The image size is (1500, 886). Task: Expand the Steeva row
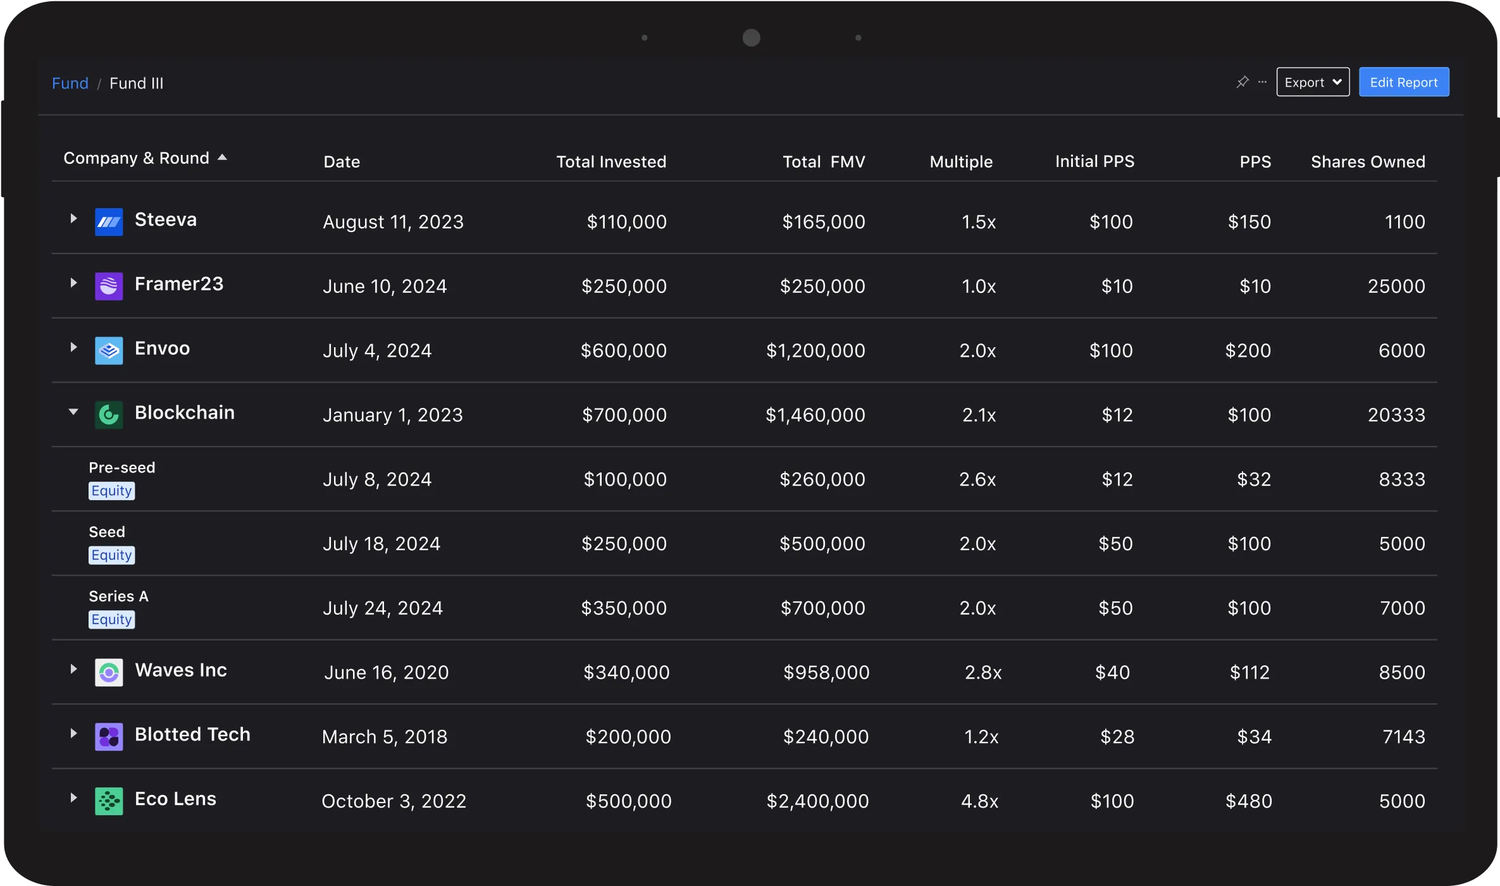(73, 219)
